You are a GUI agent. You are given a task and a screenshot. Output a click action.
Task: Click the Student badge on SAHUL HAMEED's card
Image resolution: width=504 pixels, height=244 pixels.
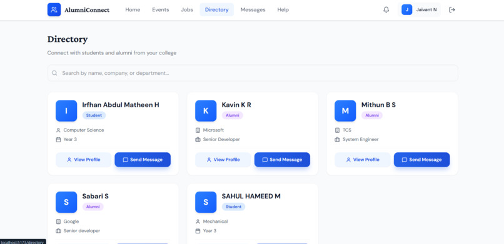[x=233, y=207]
